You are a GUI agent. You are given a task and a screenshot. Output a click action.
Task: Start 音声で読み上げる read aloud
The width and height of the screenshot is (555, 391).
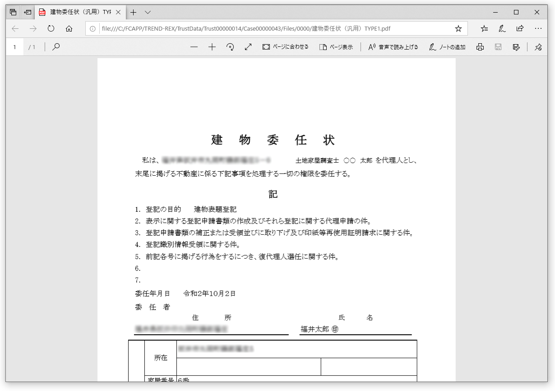tap(393, 47)
